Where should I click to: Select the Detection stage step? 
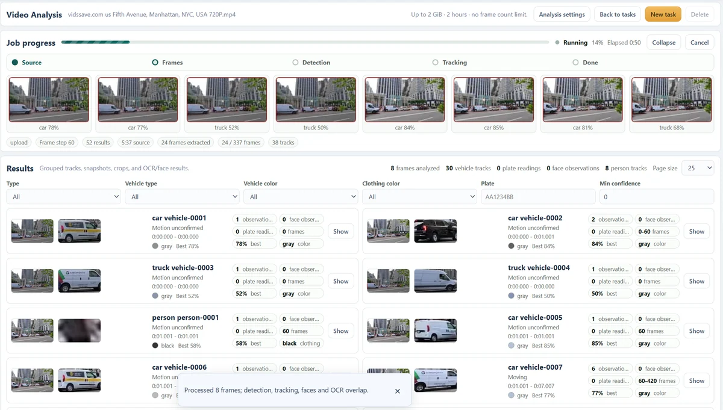[311, 63]
